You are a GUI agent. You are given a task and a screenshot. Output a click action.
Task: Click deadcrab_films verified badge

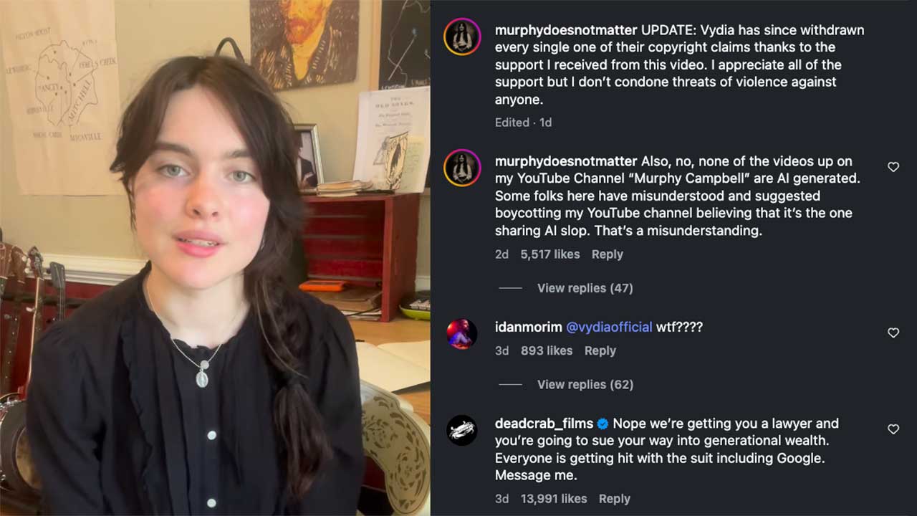(602, 424)
